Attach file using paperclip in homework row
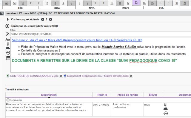The width and height of the screenshot is (191, 118). (x=165, y=105)
